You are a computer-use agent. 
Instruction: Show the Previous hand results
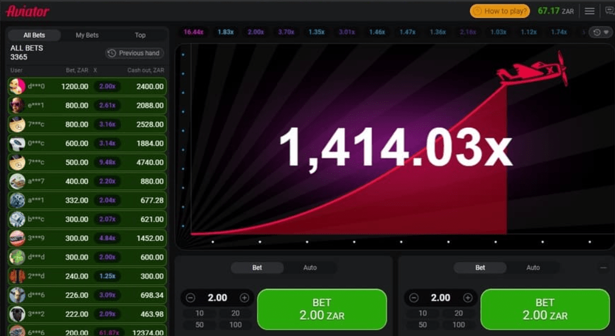click(134, 53)
